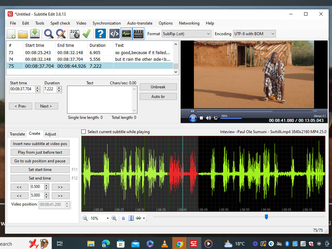This screenshot has height=249, width=332.
Task: Click the Set start time button
Action: (40, 170)
